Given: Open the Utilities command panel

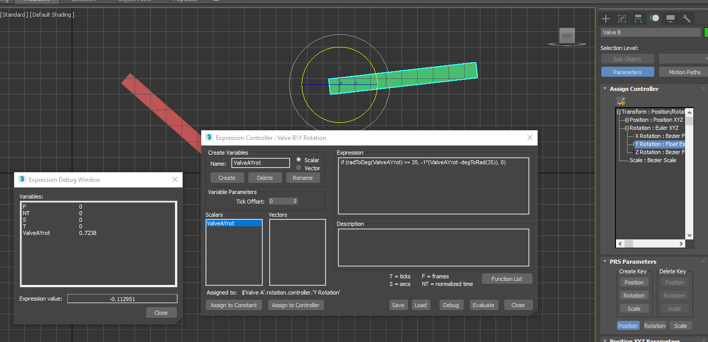Looking at the screenshot, I should 687,19.
